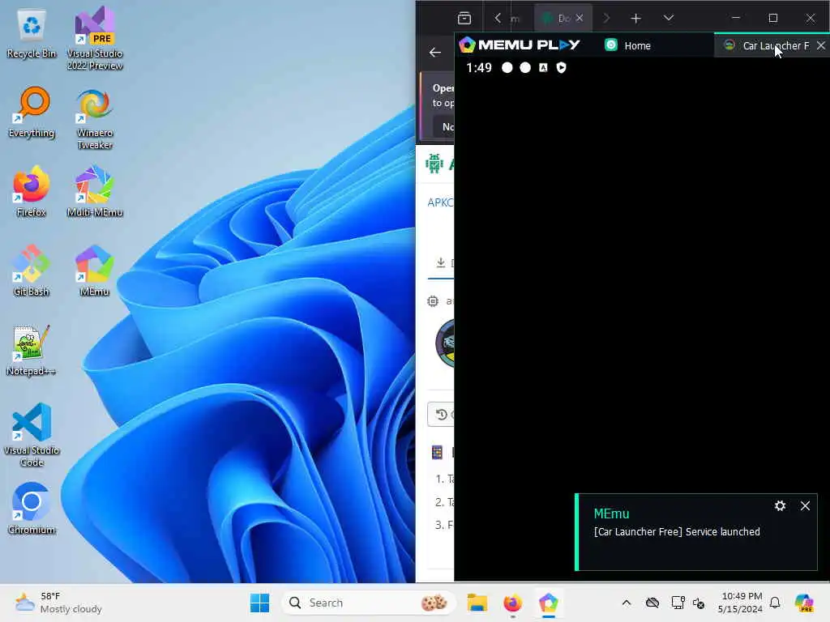
Task: Open the display tray icon
Action: (x=678, y=603)
